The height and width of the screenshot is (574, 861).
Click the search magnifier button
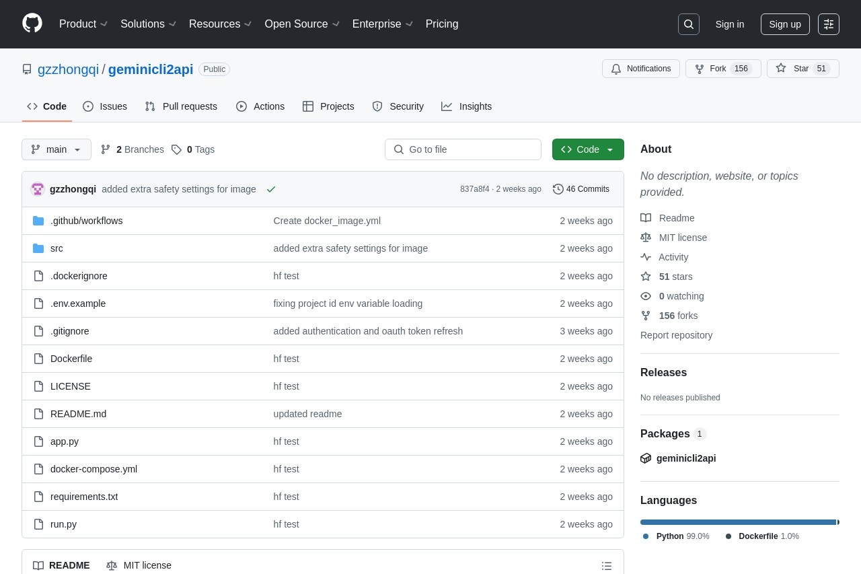[x=689, y=24]
